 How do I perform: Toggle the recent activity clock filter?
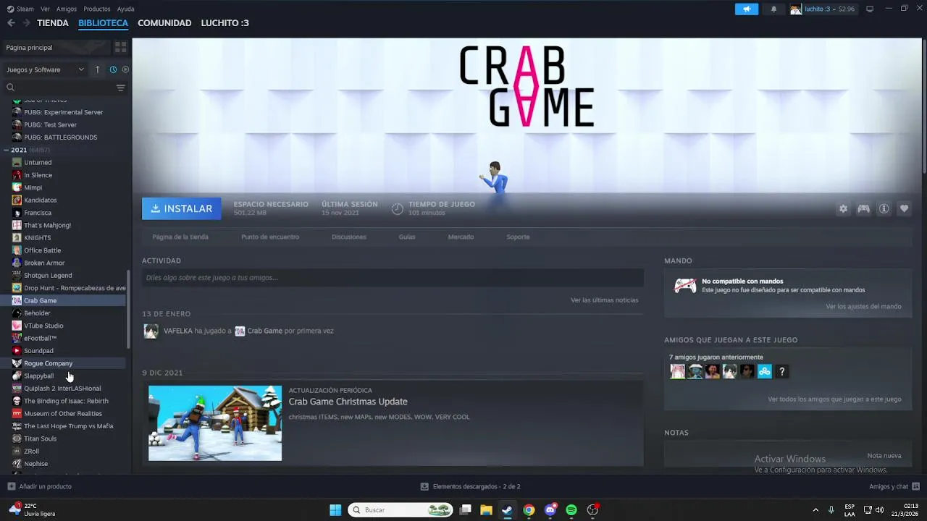pos(113,69)
